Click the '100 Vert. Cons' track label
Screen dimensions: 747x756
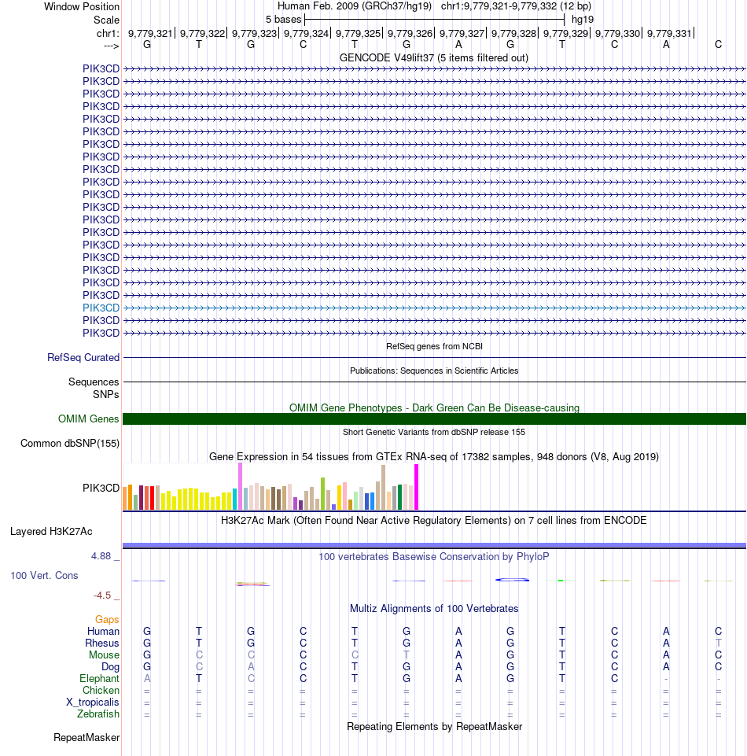point(44,575)
